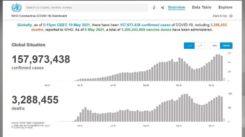The width and height of the screenshot is (245, 137).
Task: Click the grid icon beside Back to top
Action: pyautogui.click(x=231, y=16)
